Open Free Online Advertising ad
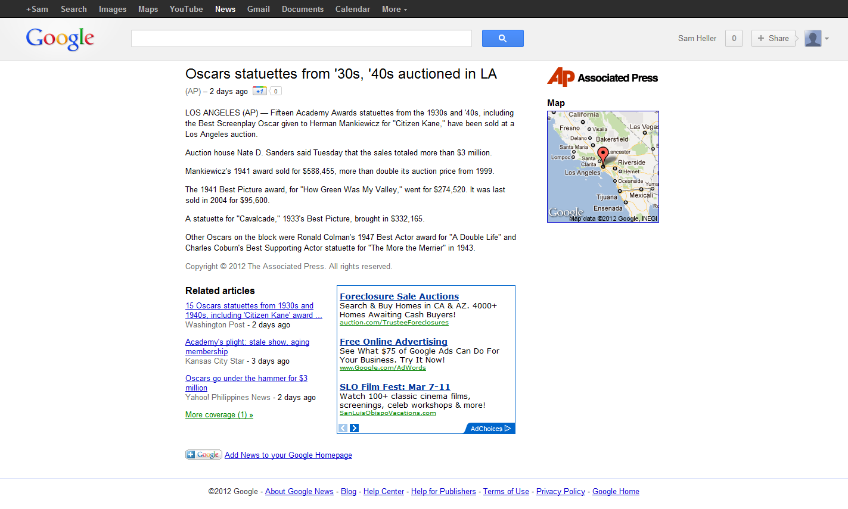This screenshot has height=509, width=848. pyautogui.click(x=393, y=342)
